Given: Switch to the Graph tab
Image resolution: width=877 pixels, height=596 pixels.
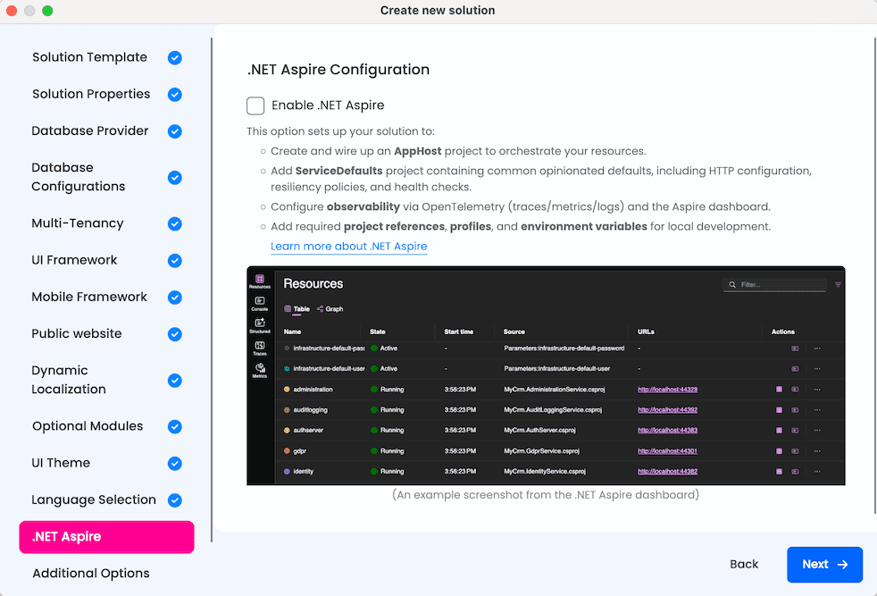Looking at the screenshot, I should click(x=332, y=309).
